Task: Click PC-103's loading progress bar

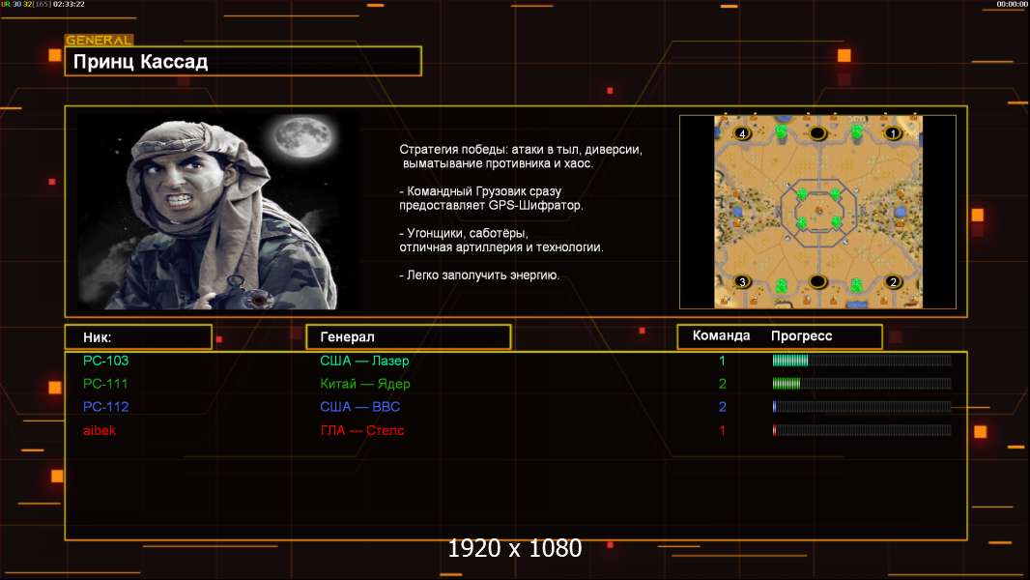Action: 862,360
